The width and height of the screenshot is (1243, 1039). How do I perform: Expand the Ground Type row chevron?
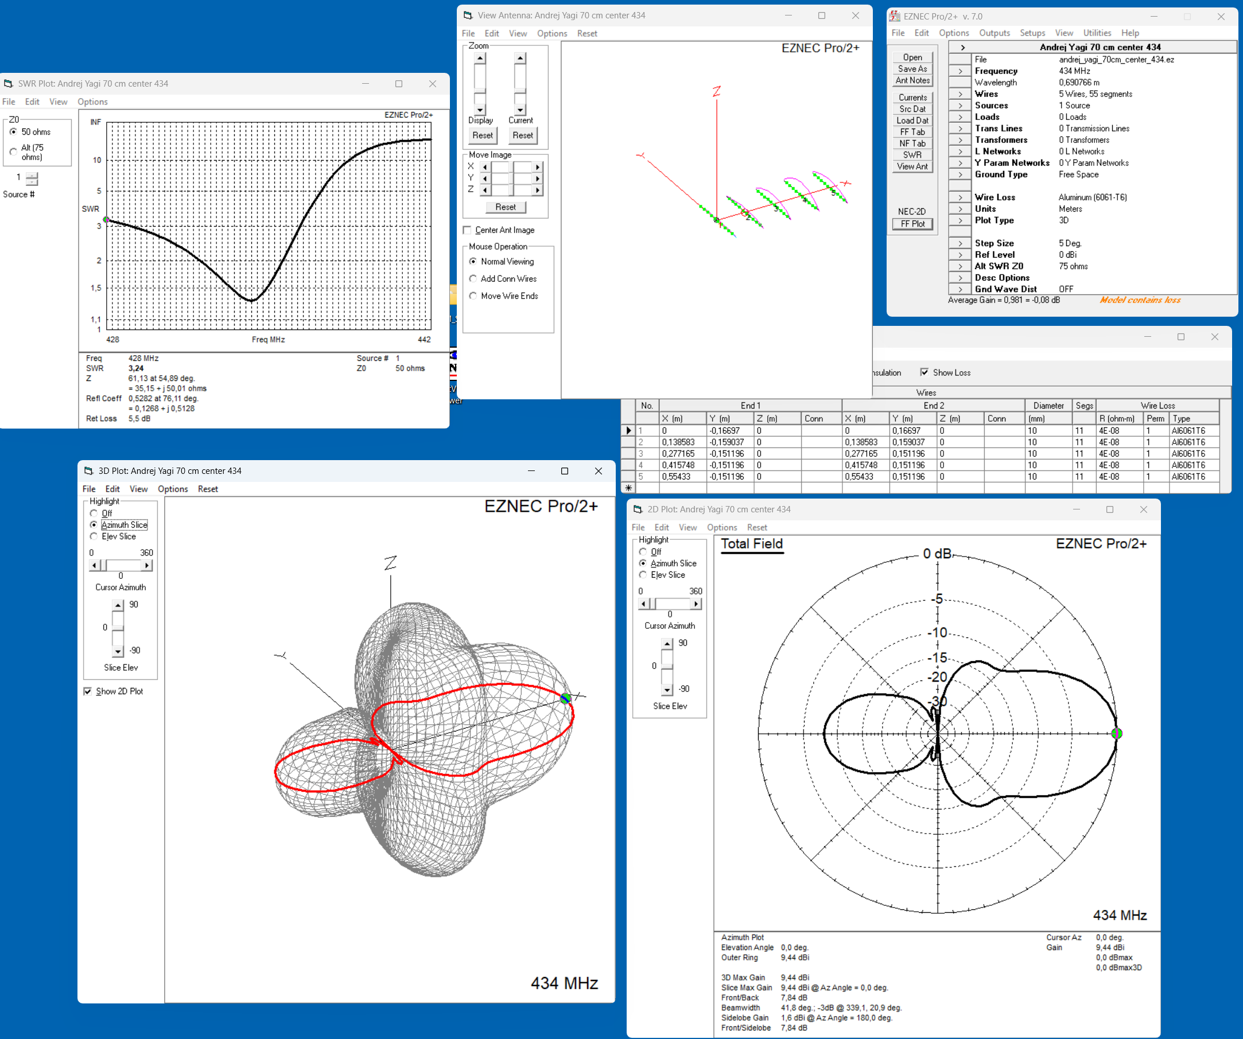960,174
